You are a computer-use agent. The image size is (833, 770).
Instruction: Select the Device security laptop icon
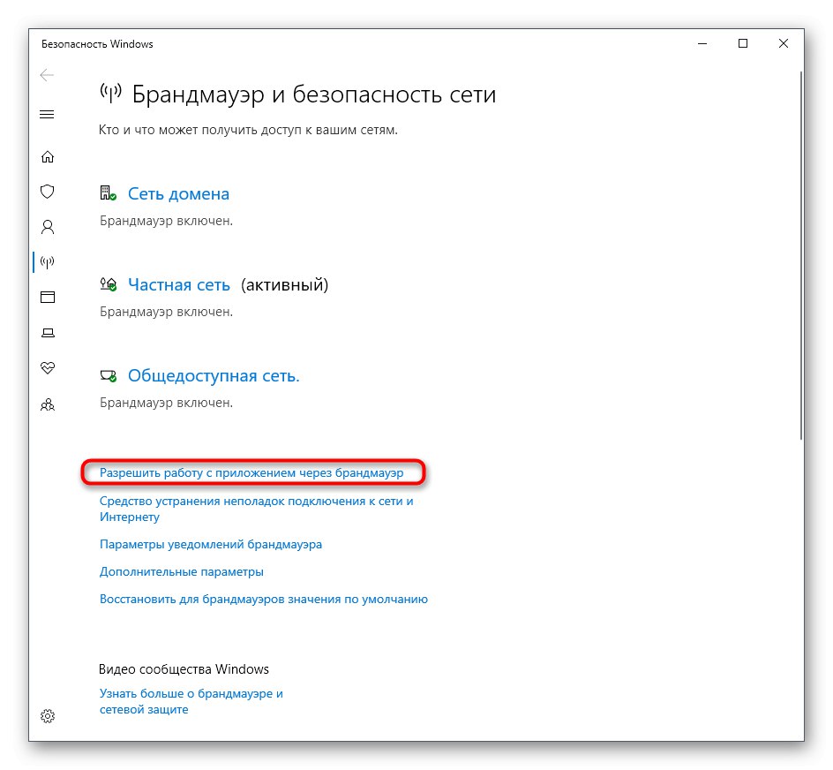point(47,333)
